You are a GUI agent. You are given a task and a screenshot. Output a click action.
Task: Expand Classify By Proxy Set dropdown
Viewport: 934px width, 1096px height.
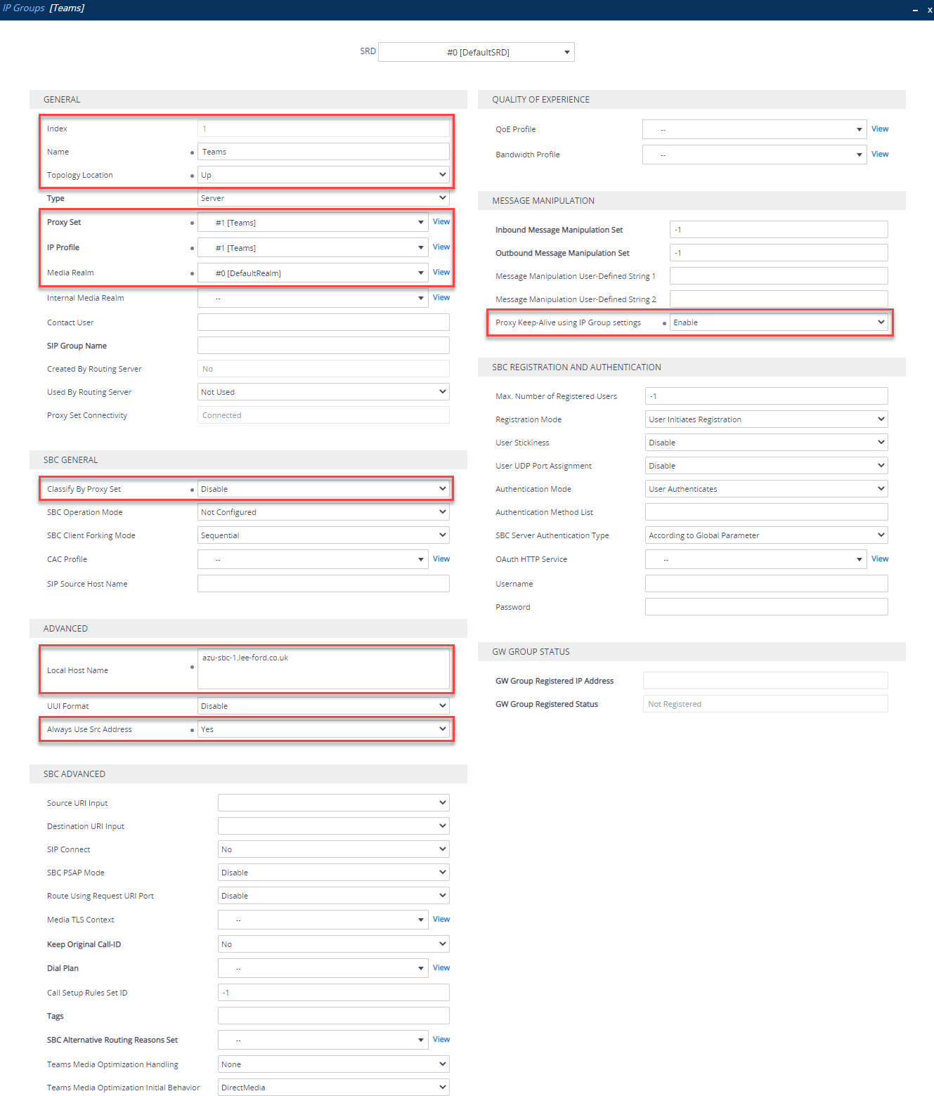pos(323,489)
